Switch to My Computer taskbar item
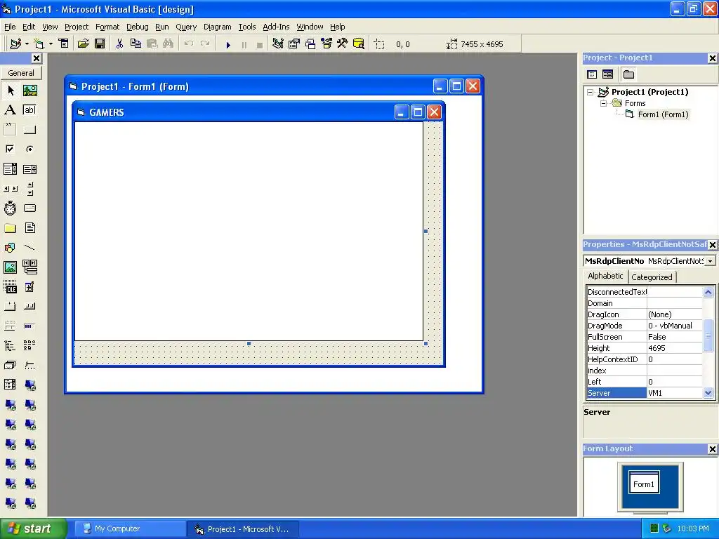Viewport: 719px width, 539px height. [x=129, y=529]
